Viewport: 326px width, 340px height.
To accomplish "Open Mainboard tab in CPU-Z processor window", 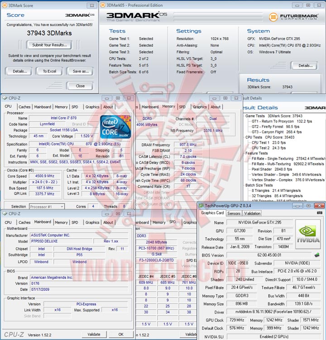I will tap(43, 107).
